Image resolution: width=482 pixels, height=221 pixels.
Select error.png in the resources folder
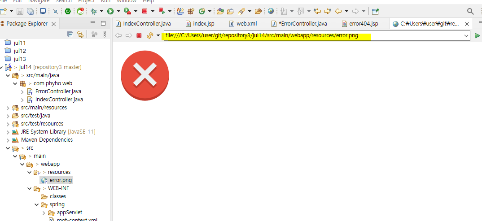click(61, 180)
